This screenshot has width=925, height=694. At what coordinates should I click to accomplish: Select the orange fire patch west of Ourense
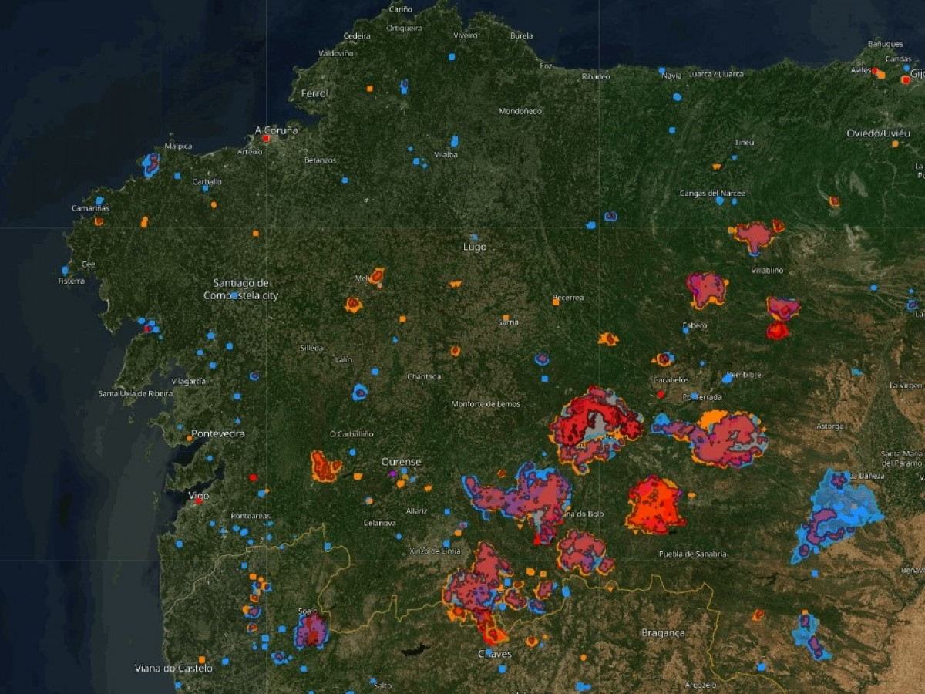tap(325, 467)
